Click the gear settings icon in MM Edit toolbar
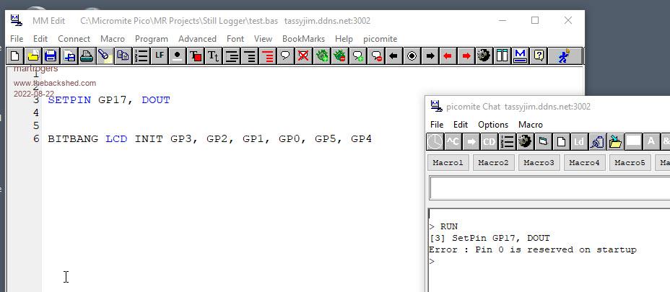This screenshot has width=670, height=292. coord(484,56)
